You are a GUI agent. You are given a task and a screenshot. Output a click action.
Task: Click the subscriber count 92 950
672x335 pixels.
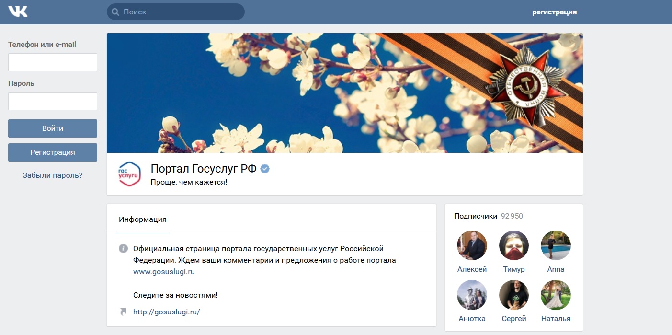[512, 216]
